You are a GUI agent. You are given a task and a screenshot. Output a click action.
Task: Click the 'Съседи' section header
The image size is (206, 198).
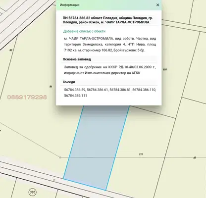[69, 82]
